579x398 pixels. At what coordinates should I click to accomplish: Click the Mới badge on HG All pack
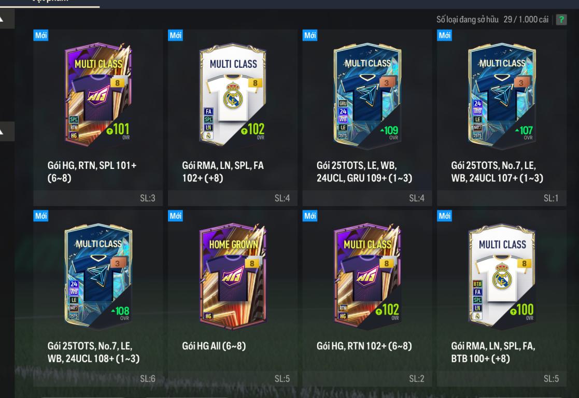coord(175,216)
